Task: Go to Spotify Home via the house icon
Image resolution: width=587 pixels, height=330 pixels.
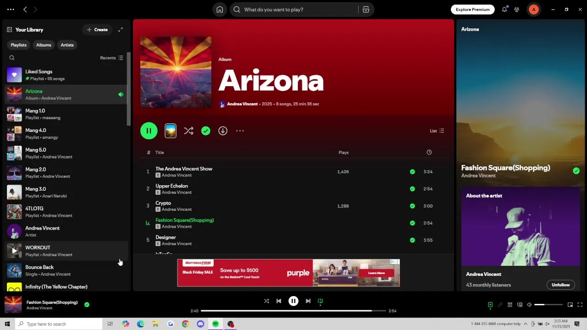Action: [x=220, y=10]
